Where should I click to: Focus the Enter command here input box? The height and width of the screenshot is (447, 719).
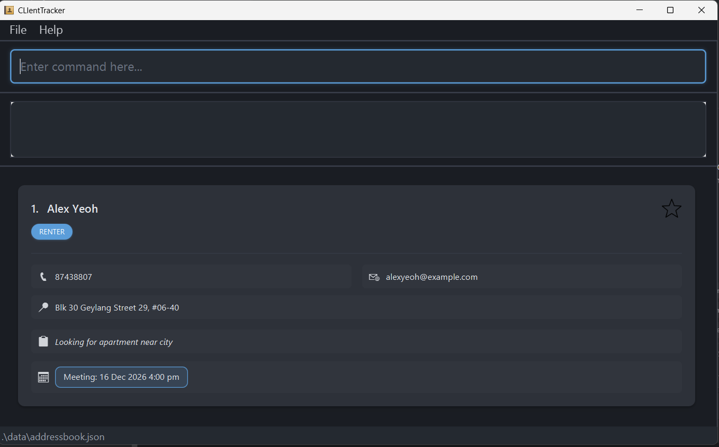(x=358, y=67)
